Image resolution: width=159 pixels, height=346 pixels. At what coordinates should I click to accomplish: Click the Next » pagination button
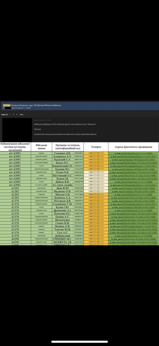(x=22, y=114)
